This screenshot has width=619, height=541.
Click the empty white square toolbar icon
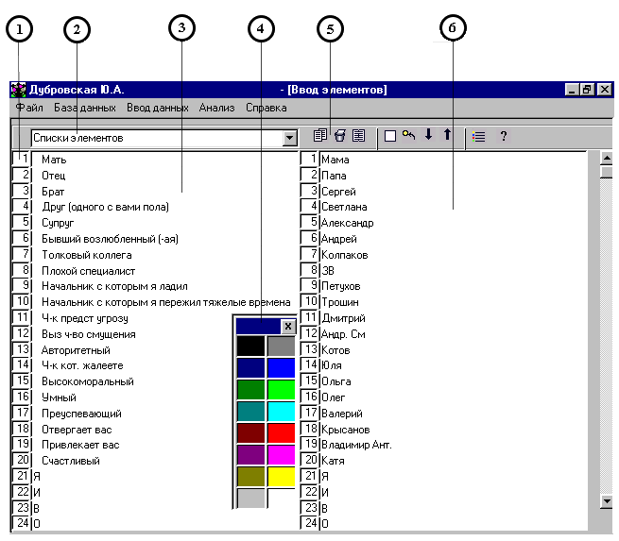(390, 136)
